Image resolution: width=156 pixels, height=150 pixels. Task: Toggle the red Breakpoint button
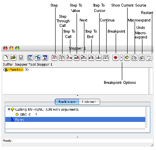tap(116, 57)
